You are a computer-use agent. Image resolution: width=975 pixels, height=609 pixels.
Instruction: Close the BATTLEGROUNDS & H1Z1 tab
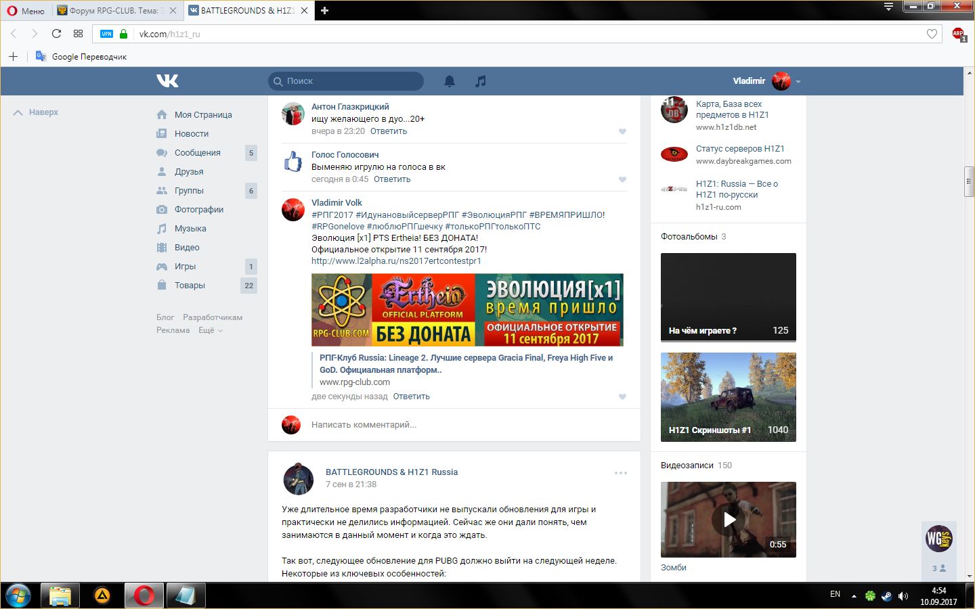click(x=304, y=11)
